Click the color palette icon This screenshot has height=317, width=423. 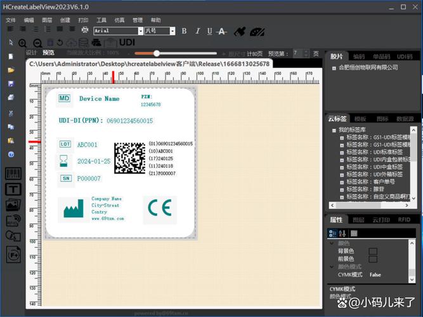(x=257, y=32)
